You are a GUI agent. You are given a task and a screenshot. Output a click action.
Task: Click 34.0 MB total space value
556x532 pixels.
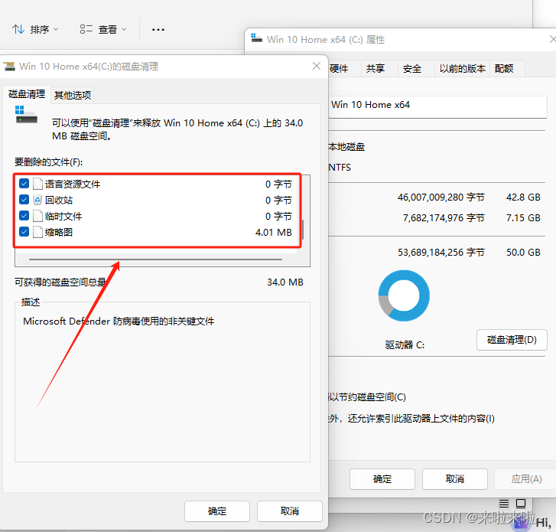[285, 282]
